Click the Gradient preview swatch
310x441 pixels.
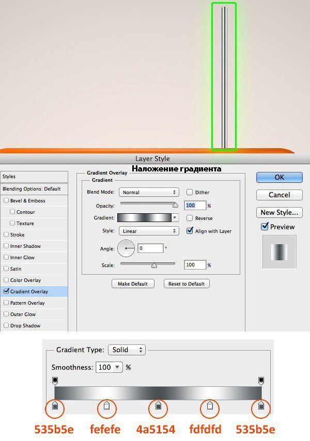click(x=144, y=218)
